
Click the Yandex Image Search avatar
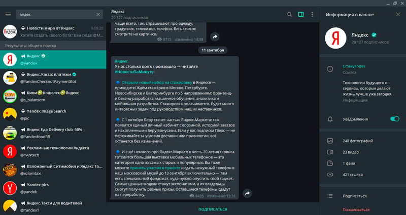coord(10,115)
